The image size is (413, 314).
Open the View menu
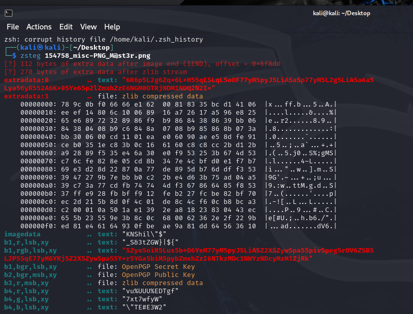pyautogui.click(x=88, y=26)
